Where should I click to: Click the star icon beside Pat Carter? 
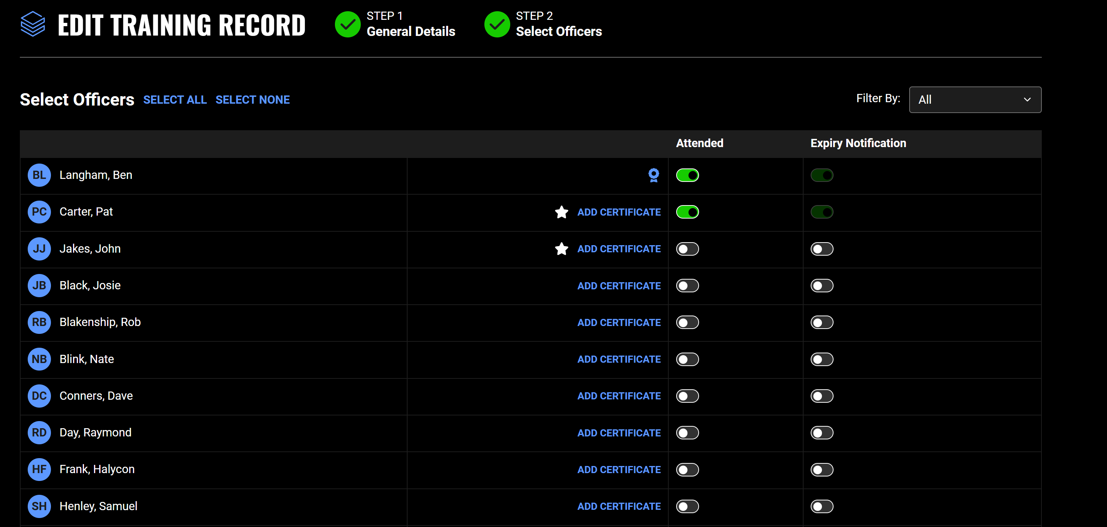[x=561, y=212]
